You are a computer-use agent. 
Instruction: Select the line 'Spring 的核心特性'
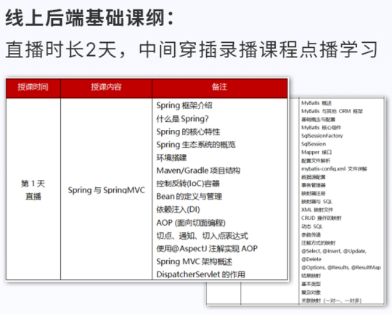pyautogui.click(x=188, y=132)
